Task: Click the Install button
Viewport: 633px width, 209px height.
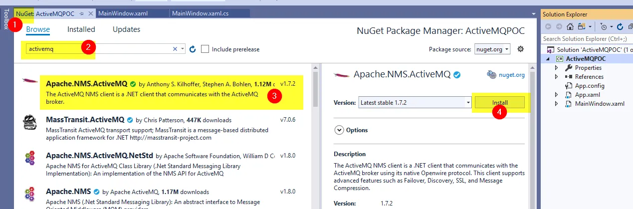Action: pyautogui.click(x=500, y=102)
